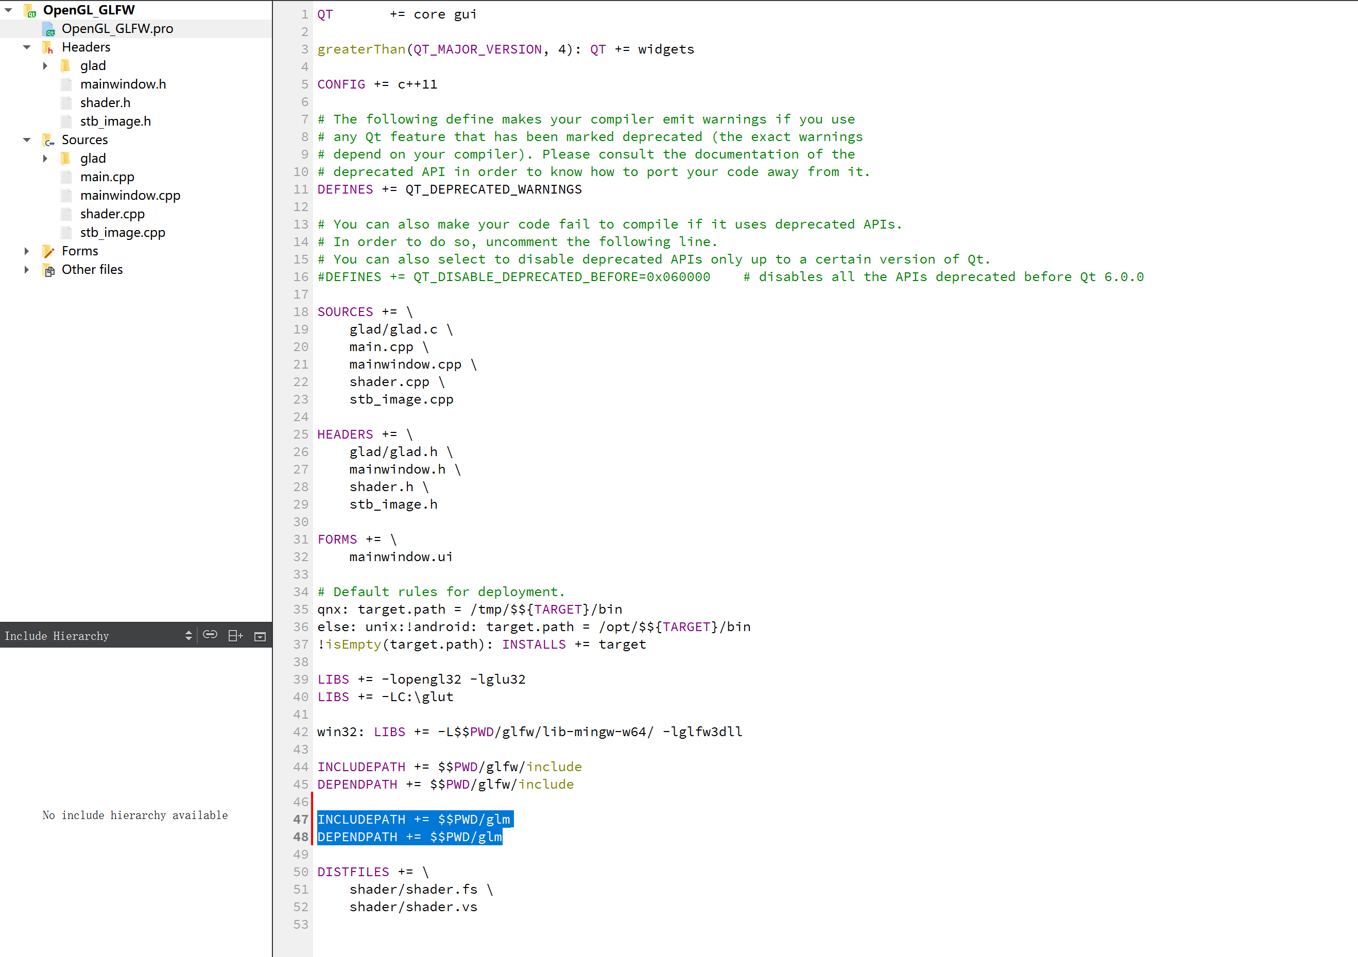Click the Other files folder icon
Image resolution: width=1358 pixels, height=957 pixels.
tap(48, 270)
